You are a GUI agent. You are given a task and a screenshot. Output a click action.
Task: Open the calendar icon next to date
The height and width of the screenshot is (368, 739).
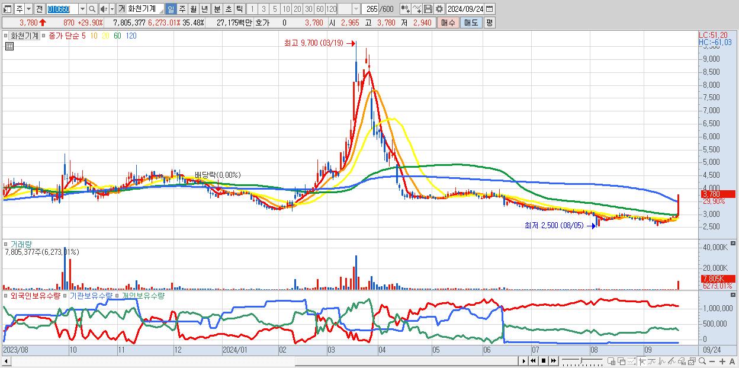[489, 9]
